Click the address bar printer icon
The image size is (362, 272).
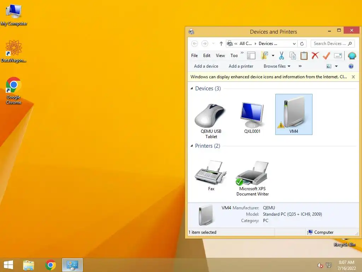(230, 44)
